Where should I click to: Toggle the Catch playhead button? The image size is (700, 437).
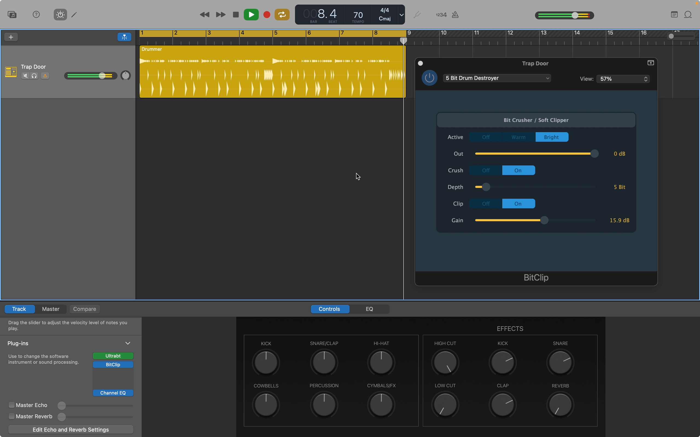(x=124, y=37)
